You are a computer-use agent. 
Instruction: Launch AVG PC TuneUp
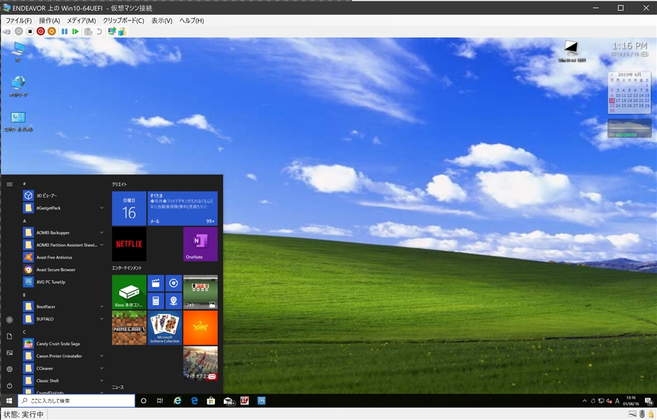(x=64, y=282)
